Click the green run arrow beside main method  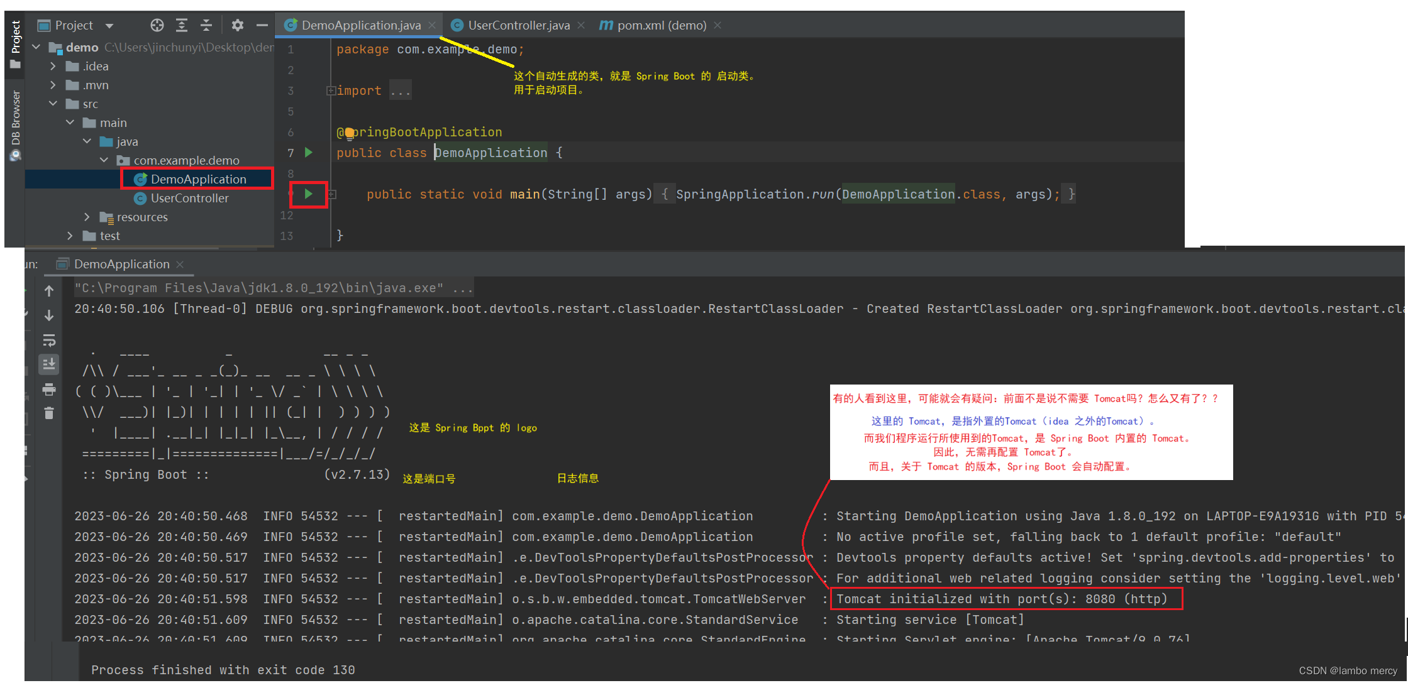[309, 194]
